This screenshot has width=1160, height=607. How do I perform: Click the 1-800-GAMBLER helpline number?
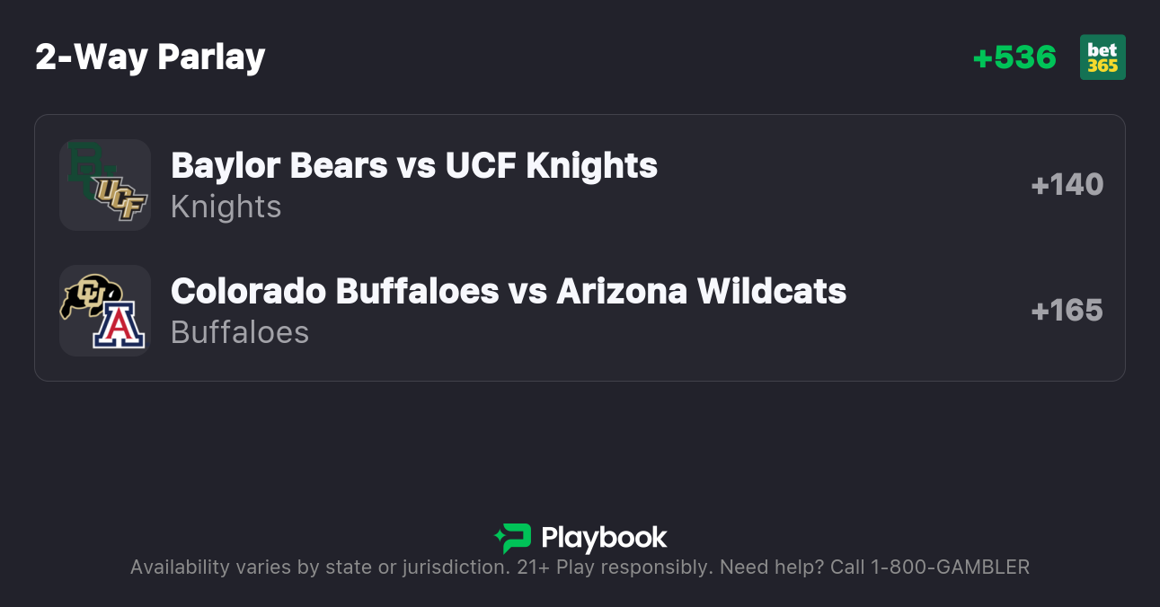[x=949, y=567]
